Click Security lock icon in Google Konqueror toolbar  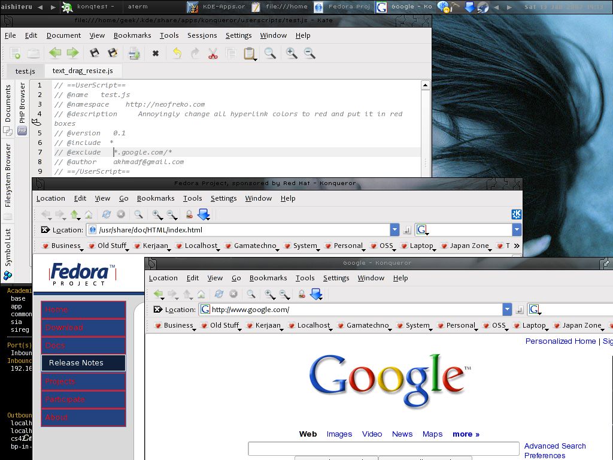pos(302,294)
